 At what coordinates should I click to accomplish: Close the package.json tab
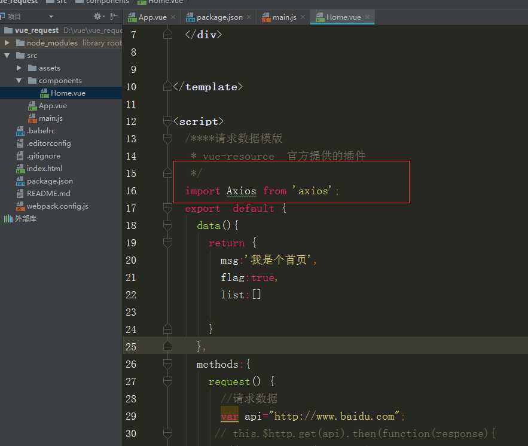click(249, 17)
